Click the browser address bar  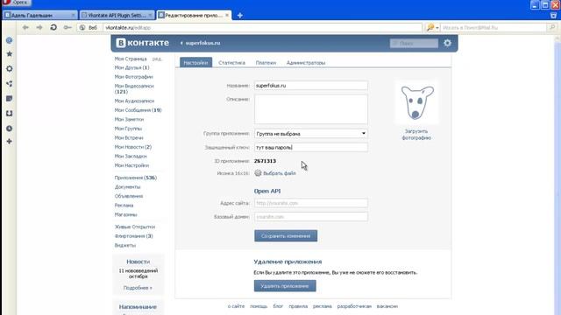[x=263, y=27]
